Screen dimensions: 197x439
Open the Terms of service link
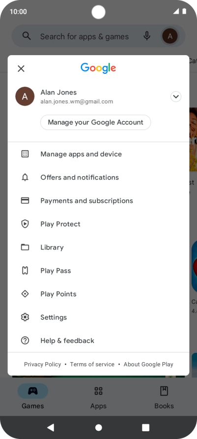[x=92, y=364]
